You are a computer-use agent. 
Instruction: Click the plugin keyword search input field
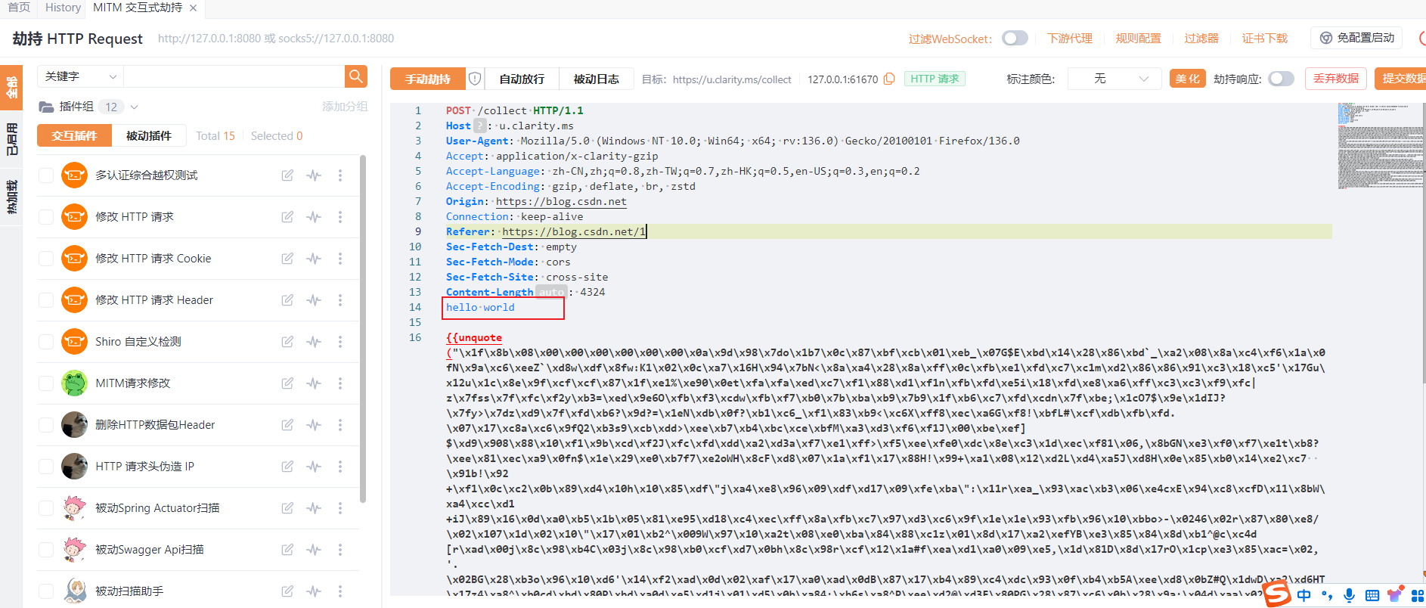234,76
